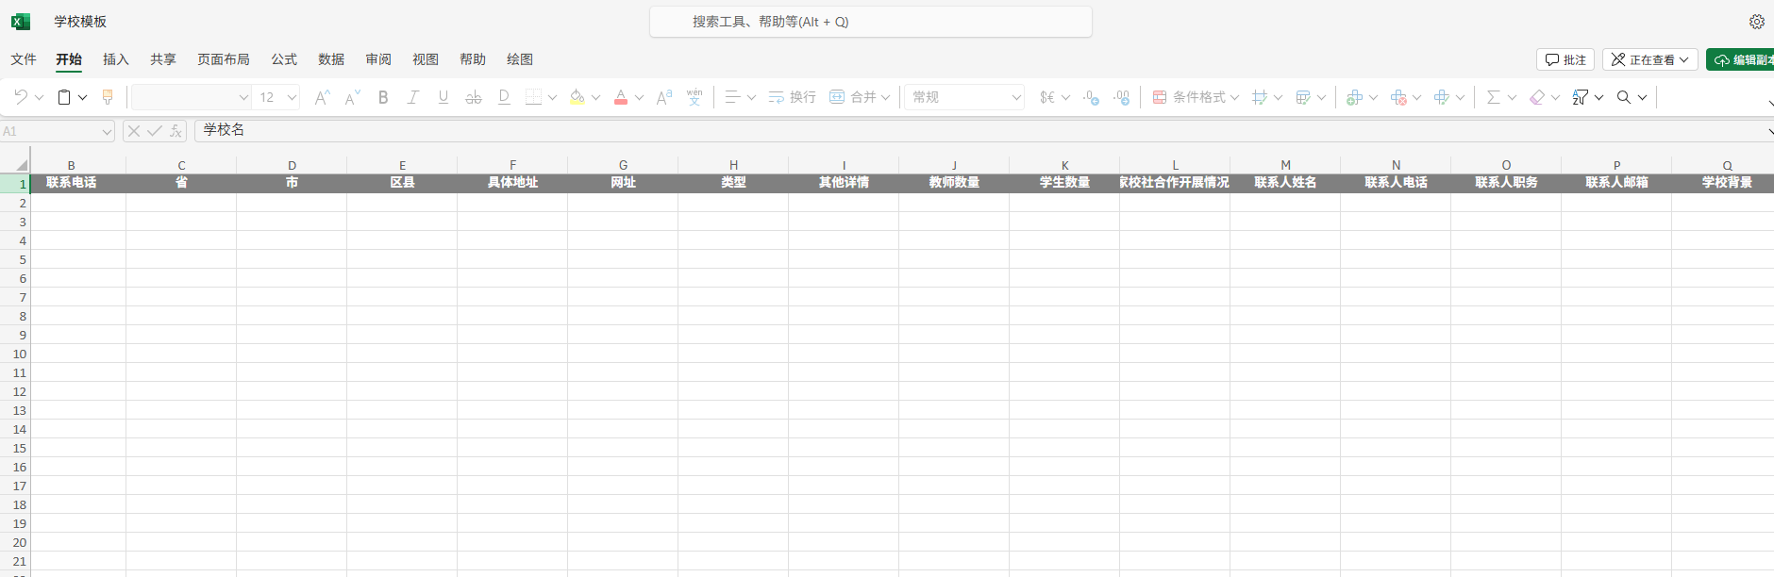Open settings with the gear icon
Screen dimensions: 1774x577
coord(1756,22)
